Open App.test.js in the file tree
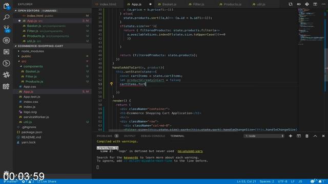This screenshot has width=328, height=184. (x=53, y=97)
